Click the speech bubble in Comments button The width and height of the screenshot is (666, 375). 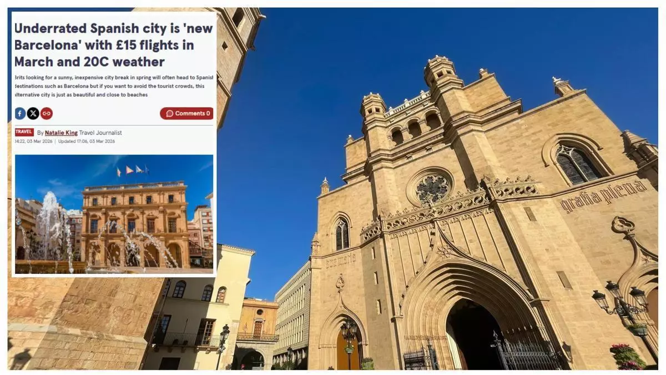click(170, 113)
